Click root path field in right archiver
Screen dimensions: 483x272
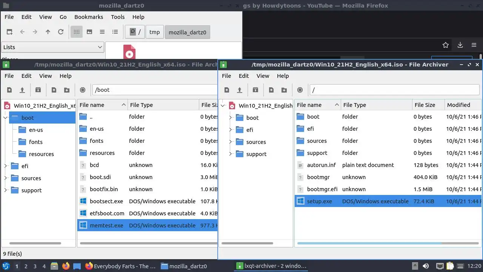[x=394, y=90]
